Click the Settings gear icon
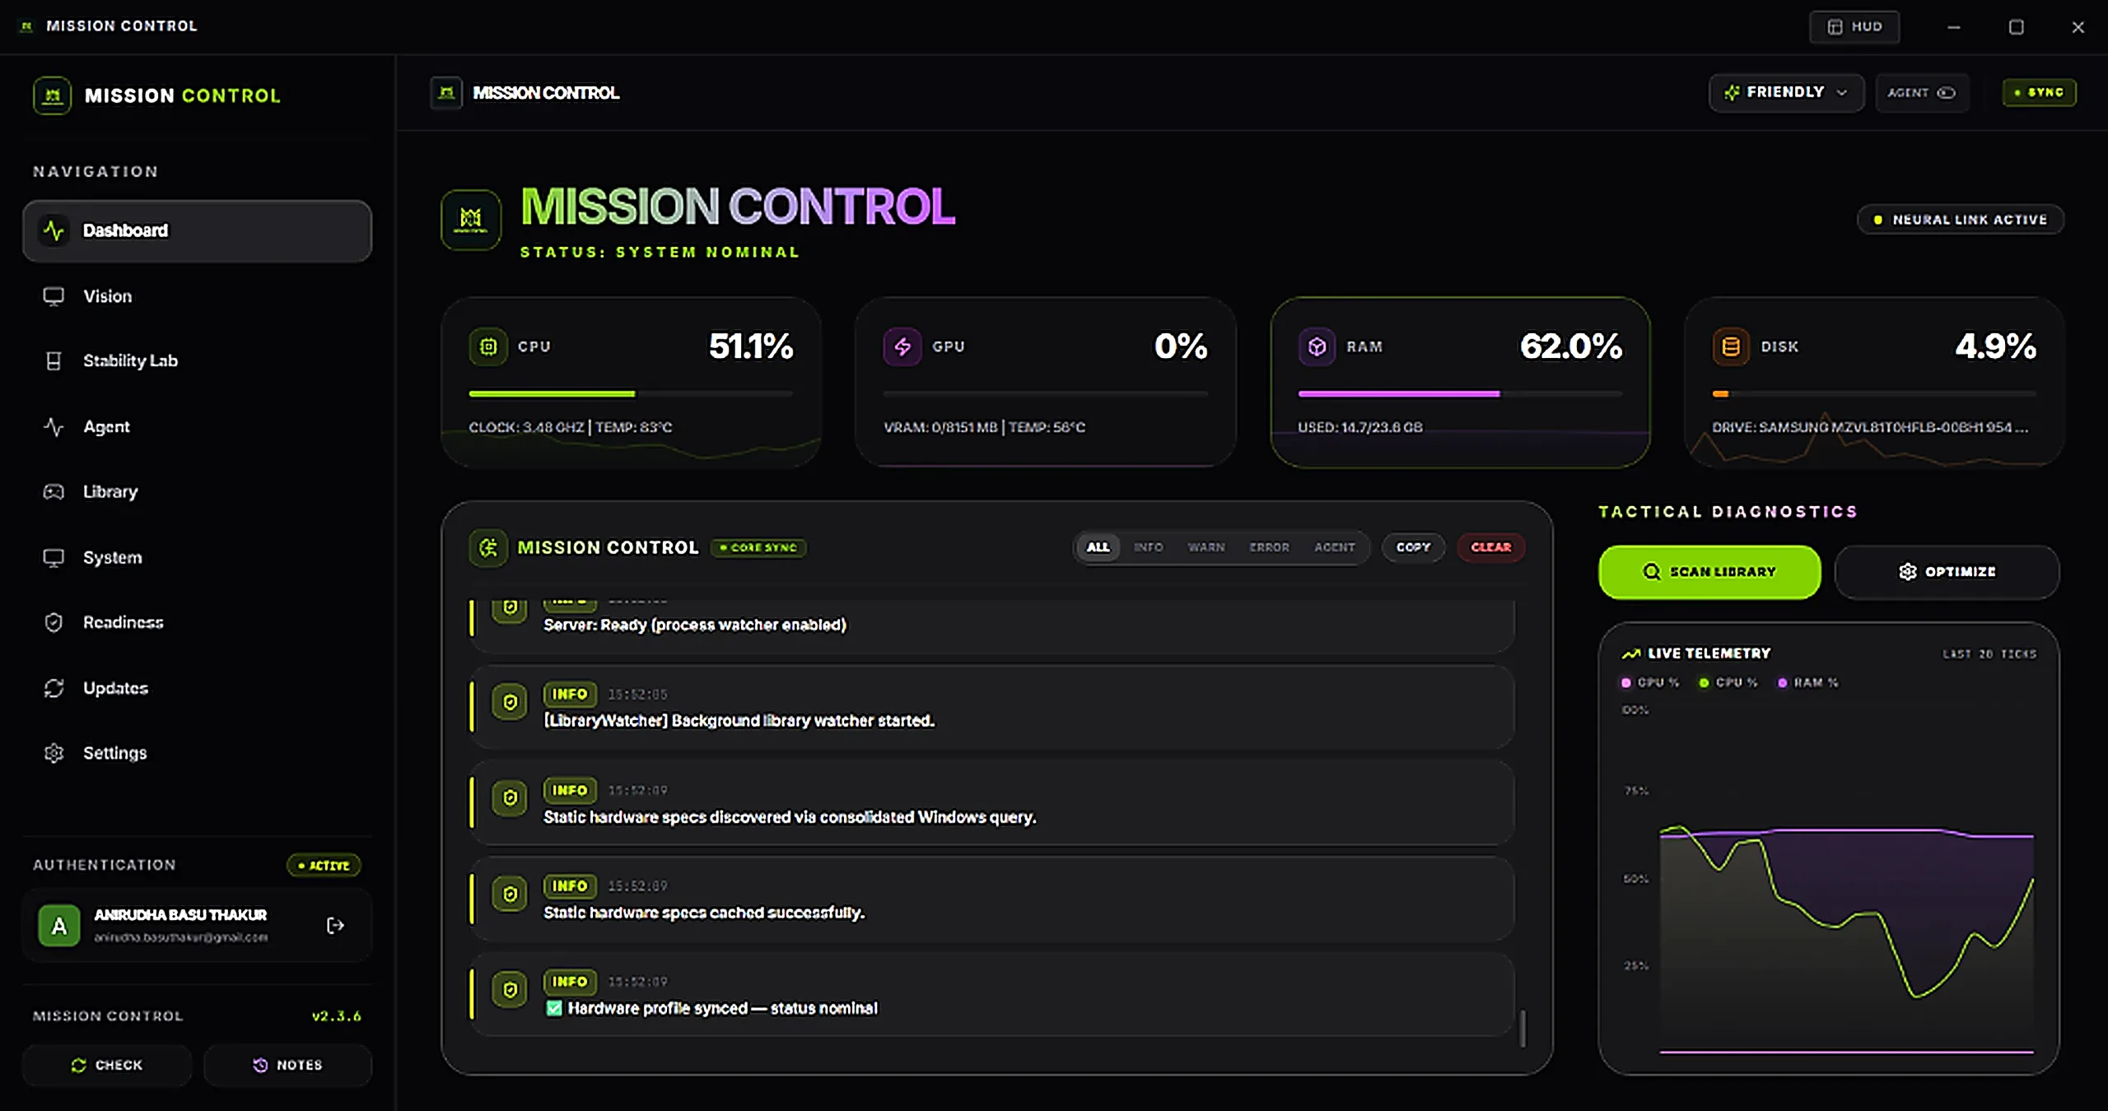Screen dimensions: 2108x1111 tap(54, 753)
